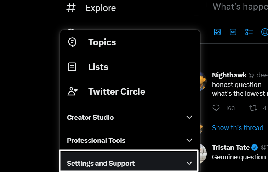Click the Lists document icon
The width and height of the screenshot is (268, 172).
(x=72, y=67)
